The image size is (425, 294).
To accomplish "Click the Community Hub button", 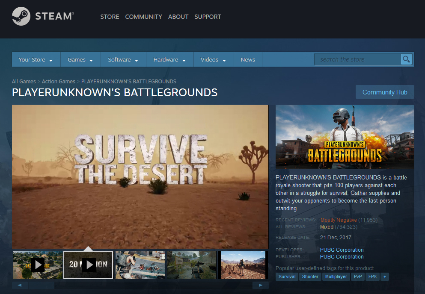I will point(385,92).
